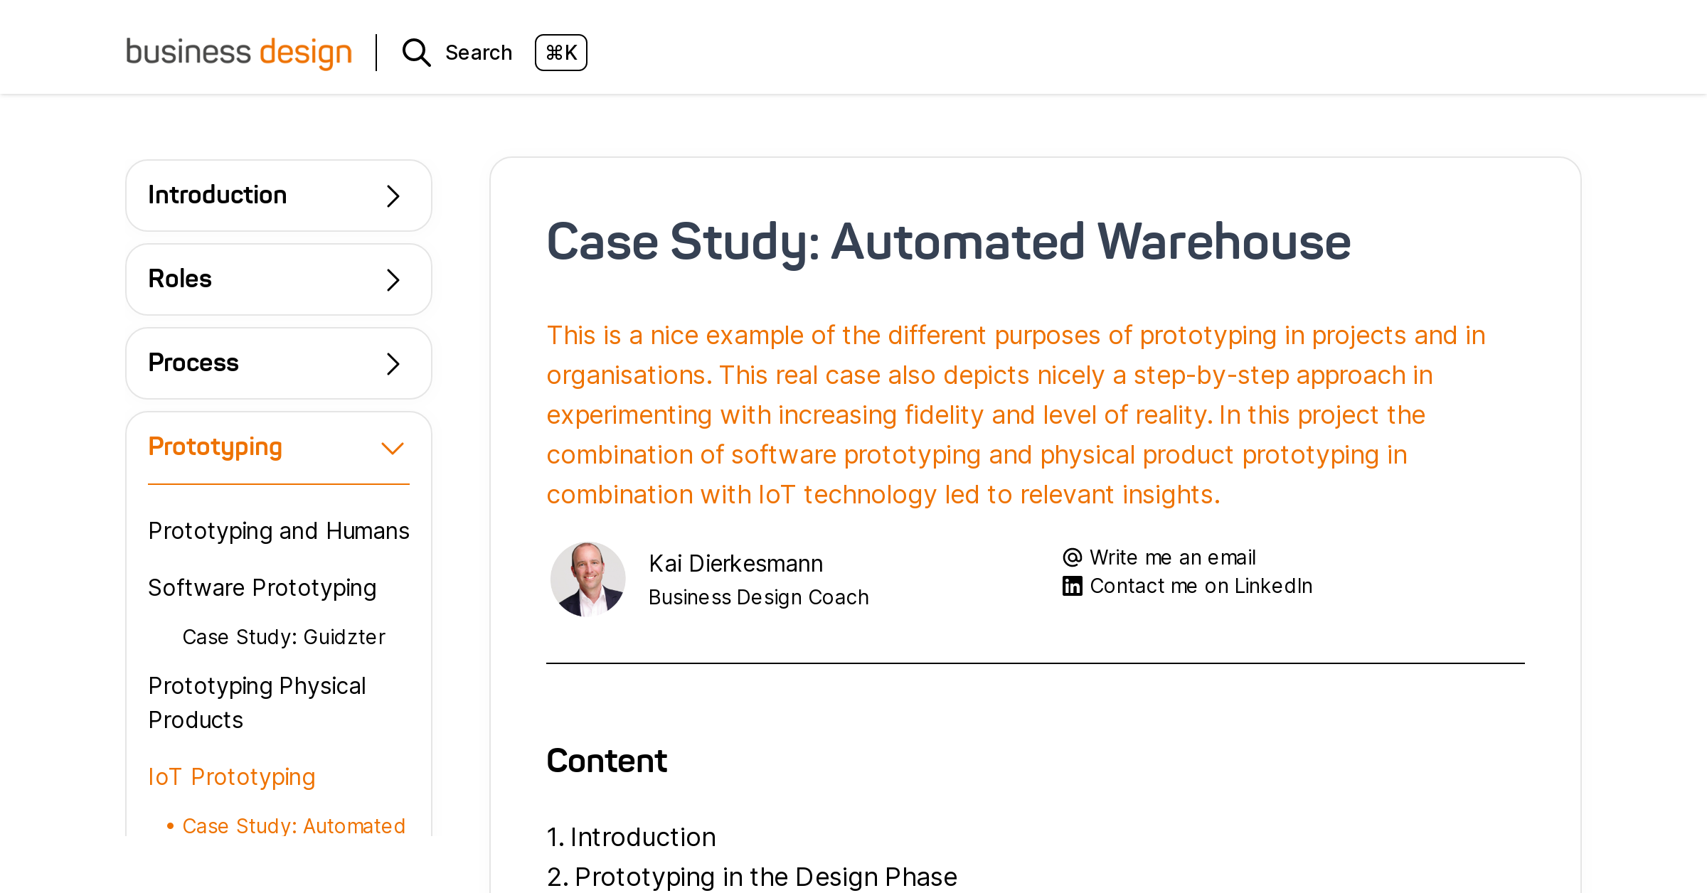Click the ⌘K keyboard shortcut badge
1707x893 pixels.
[560, 53]
